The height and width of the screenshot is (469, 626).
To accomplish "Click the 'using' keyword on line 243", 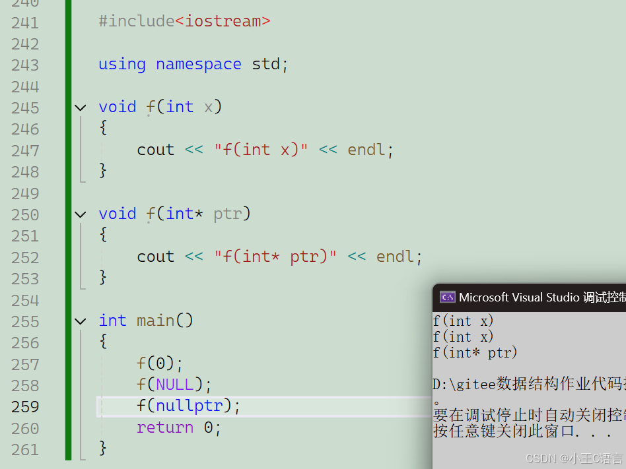I will coord(122,64).
